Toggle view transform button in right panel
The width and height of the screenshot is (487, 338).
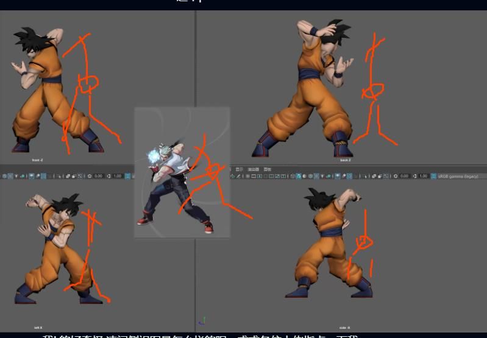pyautogui.click(x=433, y=176)
